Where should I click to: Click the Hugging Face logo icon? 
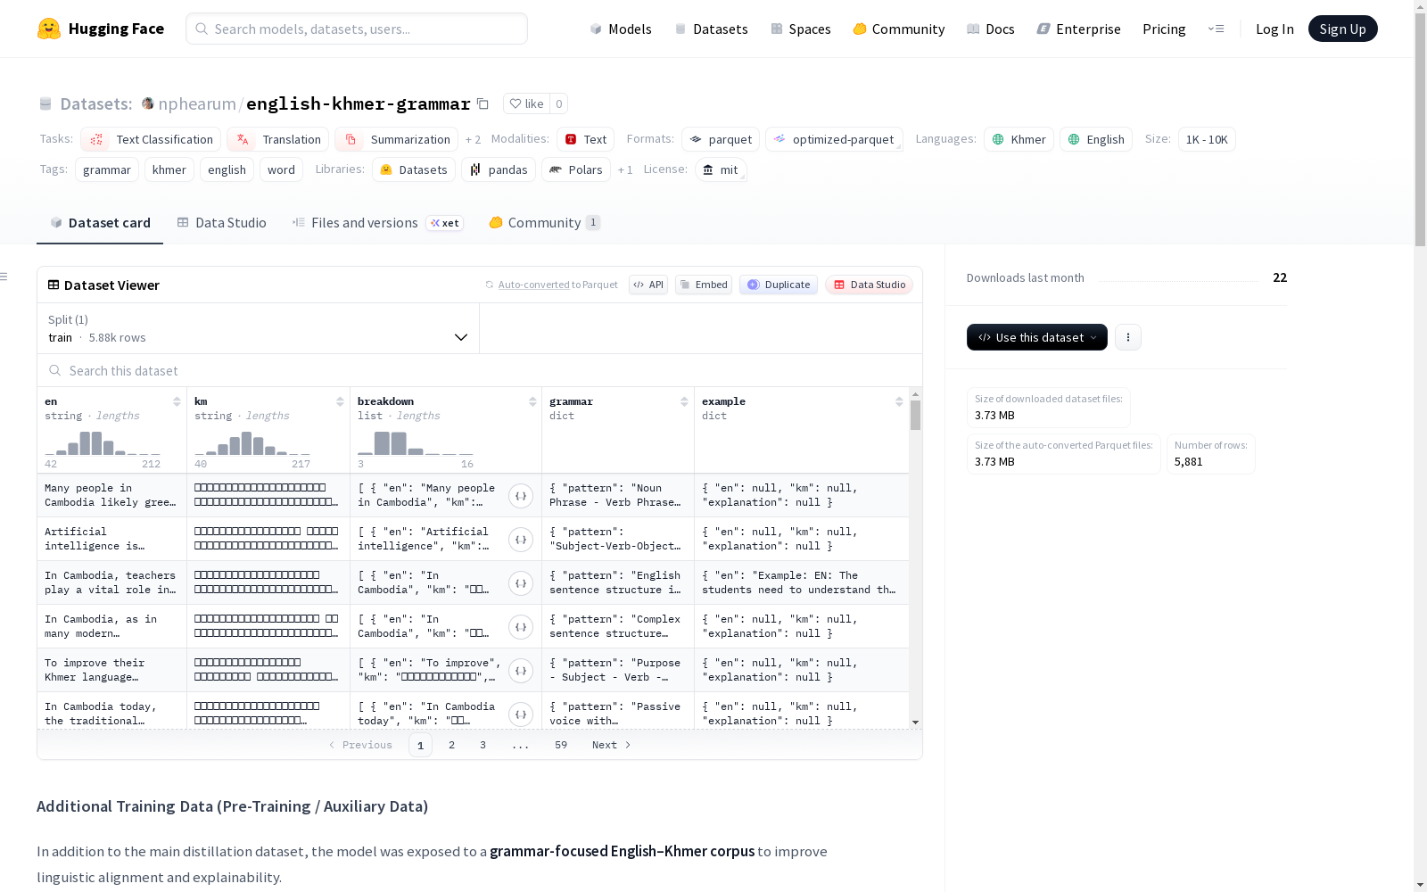click(x=49, y=29)
